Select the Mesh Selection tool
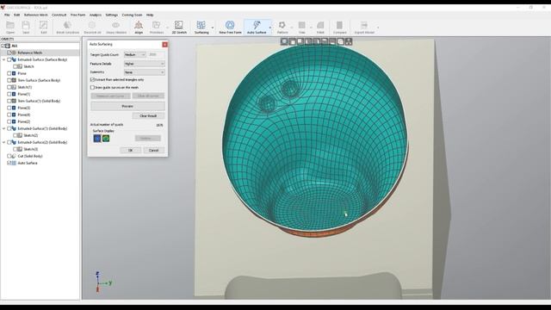 (x=67, y=25)
